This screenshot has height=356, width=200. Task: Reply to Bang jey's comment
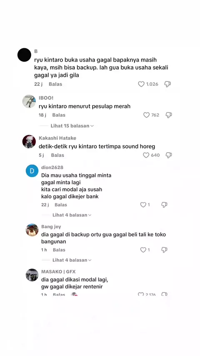point(59,250)
